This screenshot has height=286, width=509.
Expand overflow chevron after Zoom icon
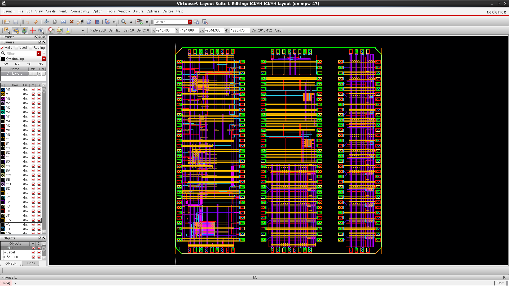click(x=131, y=22)
